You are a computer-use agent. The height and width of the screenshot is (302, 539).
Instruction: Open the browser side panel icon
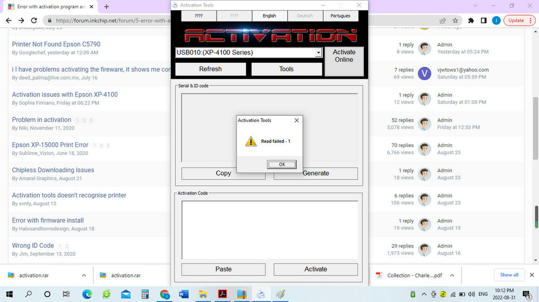click(483, 20)
